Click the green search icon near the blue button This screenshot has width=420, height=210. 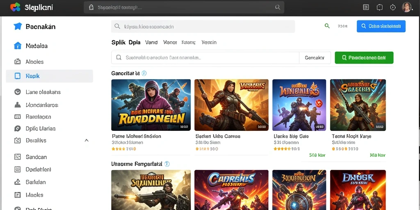pyautogui.click(x=327, y=26)
